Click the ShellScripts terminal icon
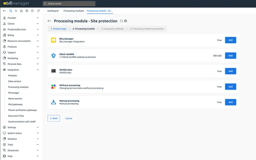 point(53,71)
